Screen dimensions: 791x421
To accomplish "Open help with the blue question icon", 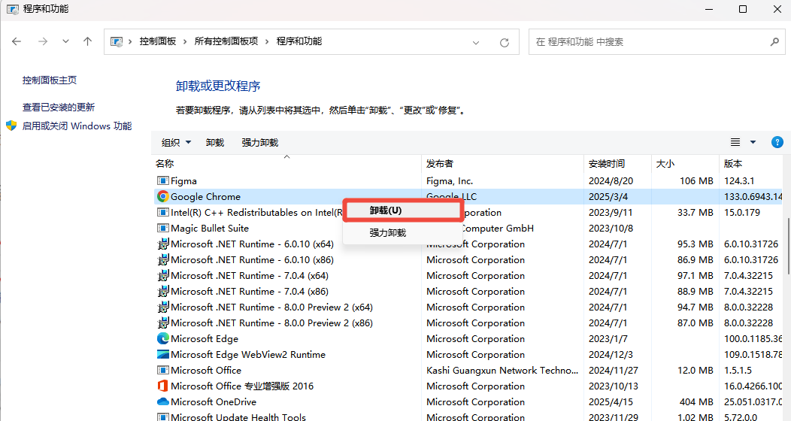I will coord(777,142).
